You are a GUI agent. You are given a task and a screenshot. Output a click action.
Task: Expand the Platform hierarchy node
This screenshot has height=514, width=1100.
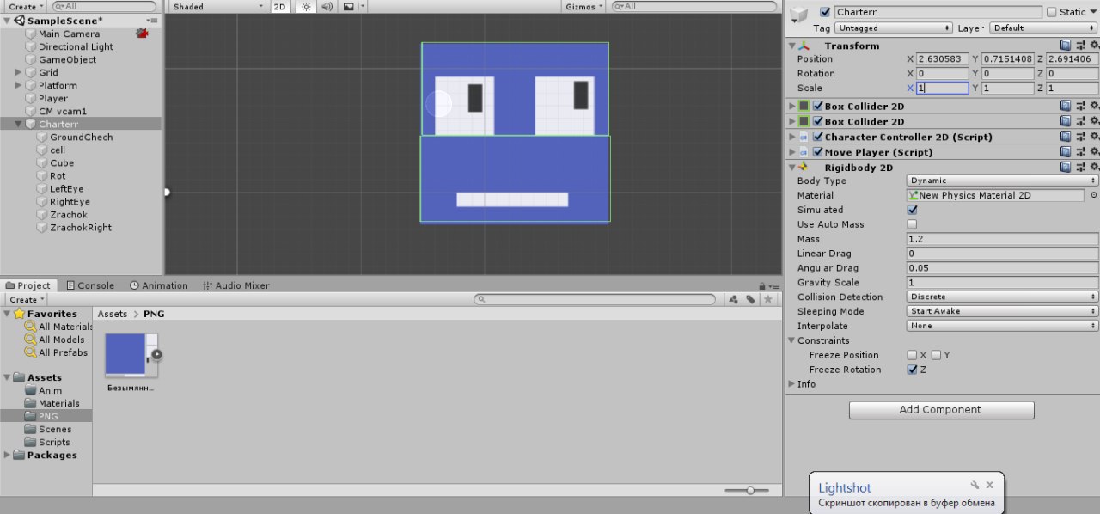tap(18, 86)
